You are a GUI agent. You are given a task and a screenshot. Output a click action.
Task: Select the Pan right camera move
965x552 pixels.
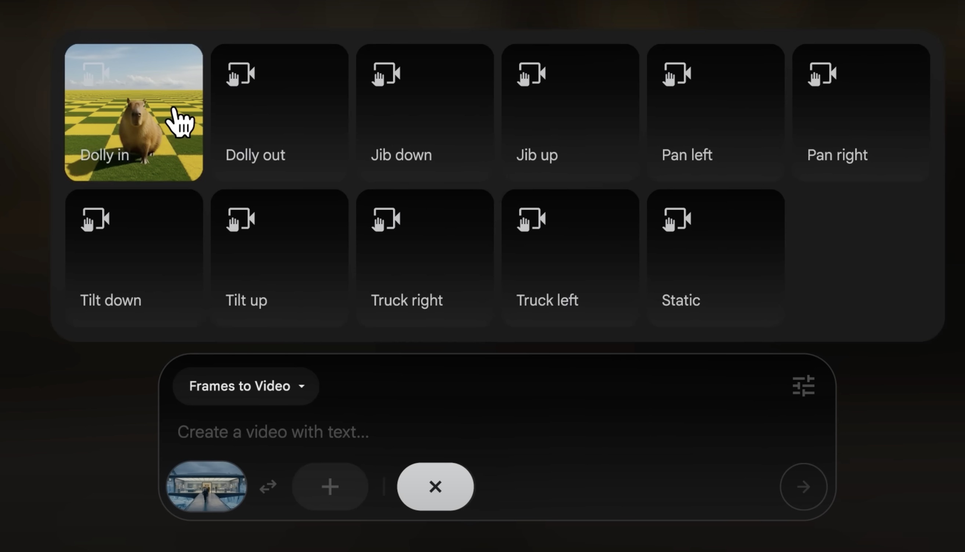[861, 113]
